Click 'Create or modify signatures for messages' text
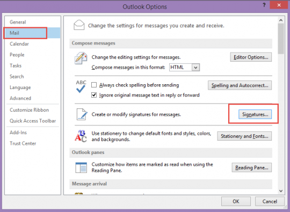 (x=136, y=115)
